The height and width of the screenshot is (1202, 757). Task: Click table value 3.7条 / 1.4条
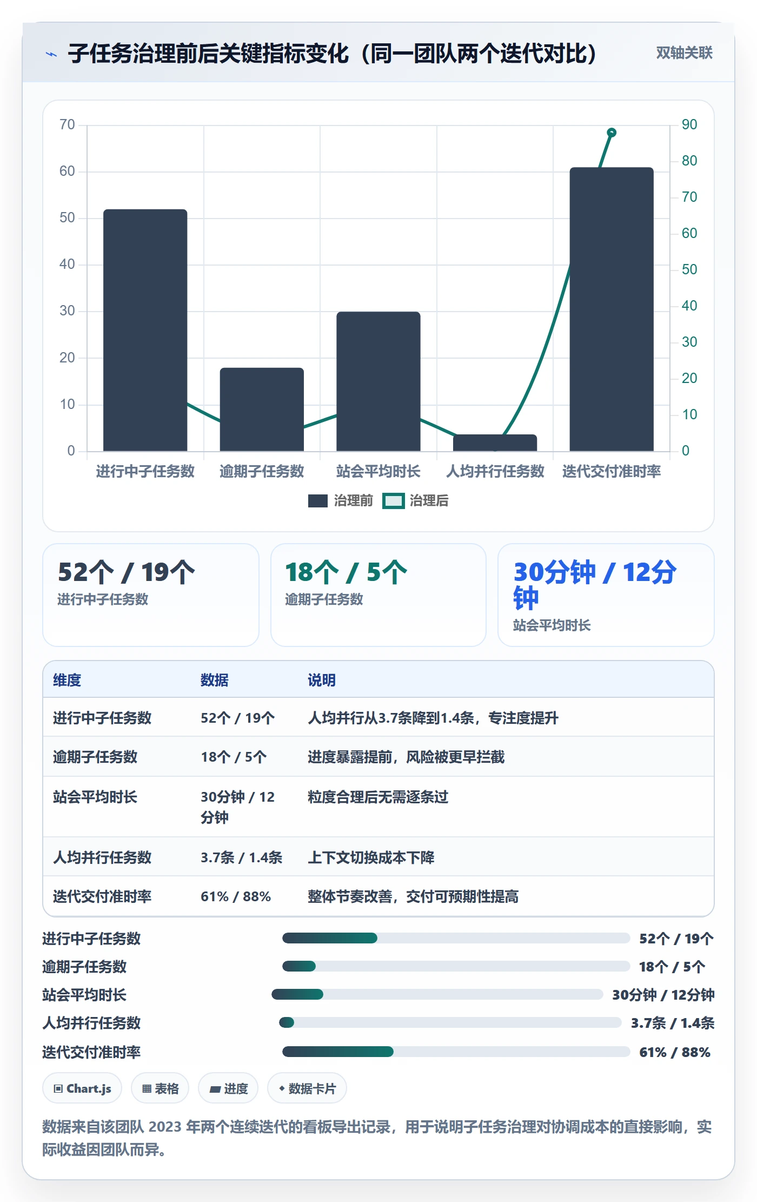click(242, 857)
